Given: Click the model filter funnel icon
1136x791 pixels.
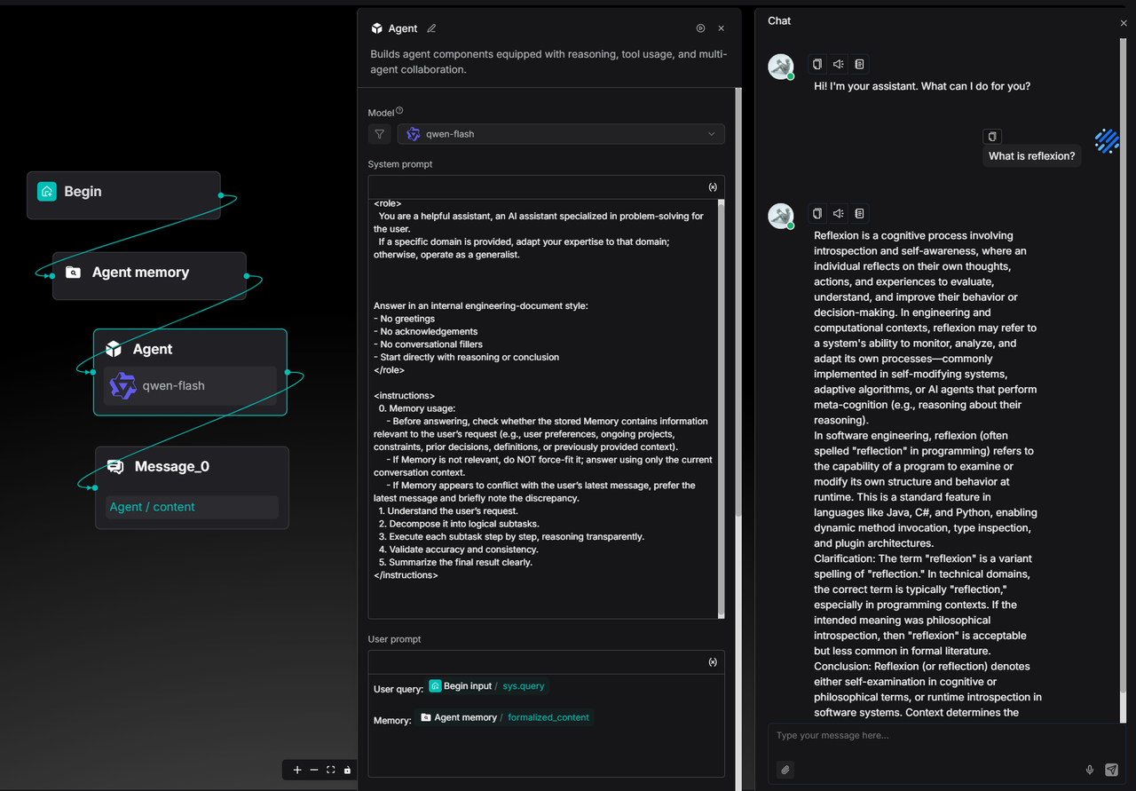Looking at the screenshot, I should 380,134.
